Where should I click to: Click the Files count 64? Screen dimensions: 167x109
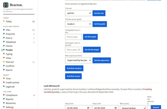[x=33, y=30]
